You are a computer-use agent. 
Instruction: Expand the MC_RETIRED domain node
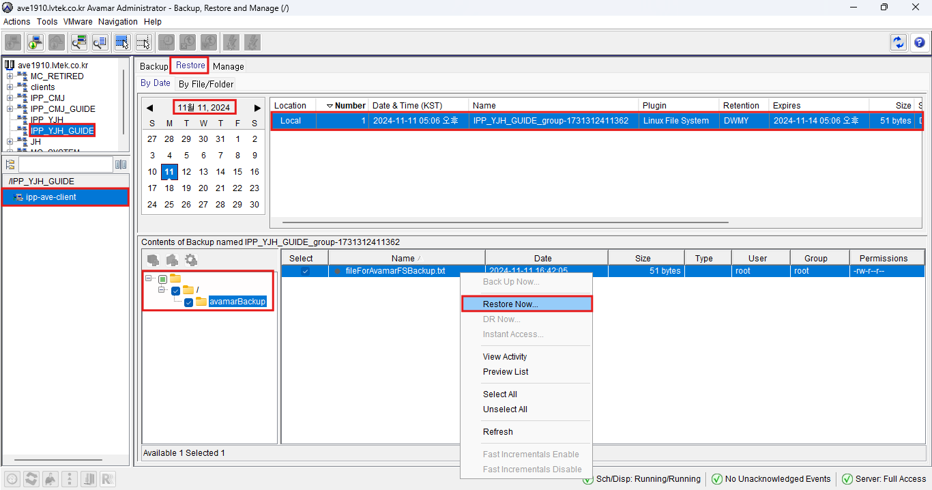(x=10, y=76)
